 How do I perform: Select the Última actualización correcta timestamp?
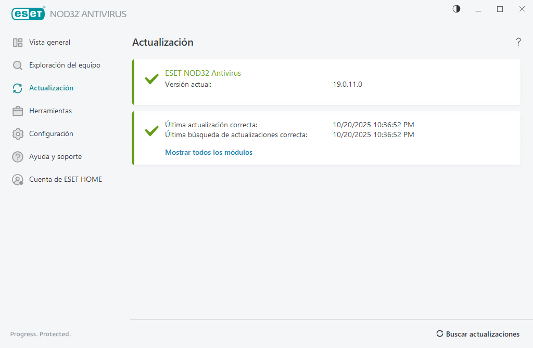373,125
